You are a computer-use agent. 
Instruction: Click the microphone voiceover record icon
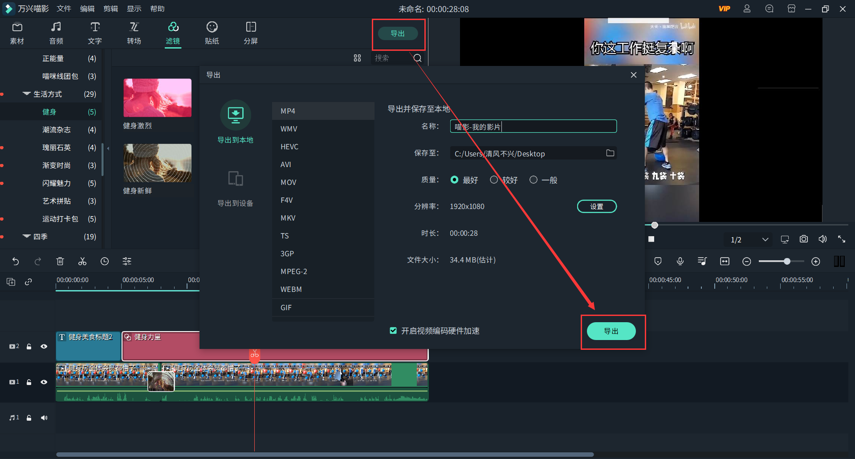[680, 262]
